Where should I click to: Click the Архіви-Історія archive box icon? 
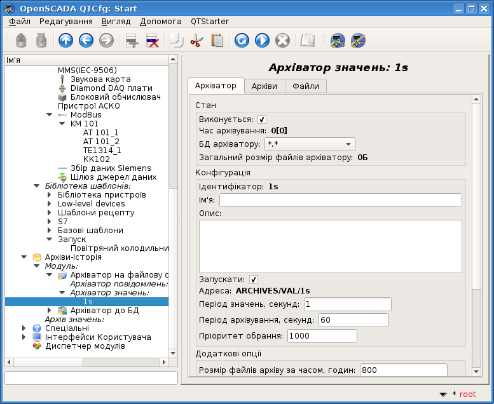(37, 257)
